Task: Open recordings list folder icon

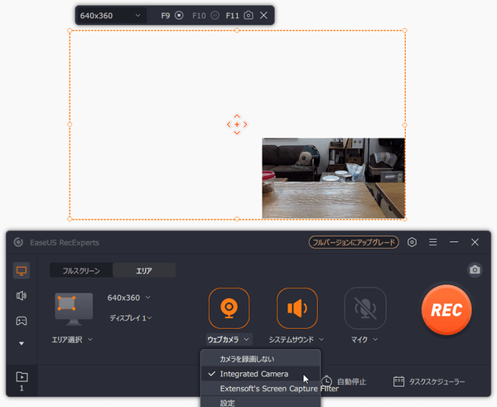Action: pyautogui.click(x=22, y=377)
